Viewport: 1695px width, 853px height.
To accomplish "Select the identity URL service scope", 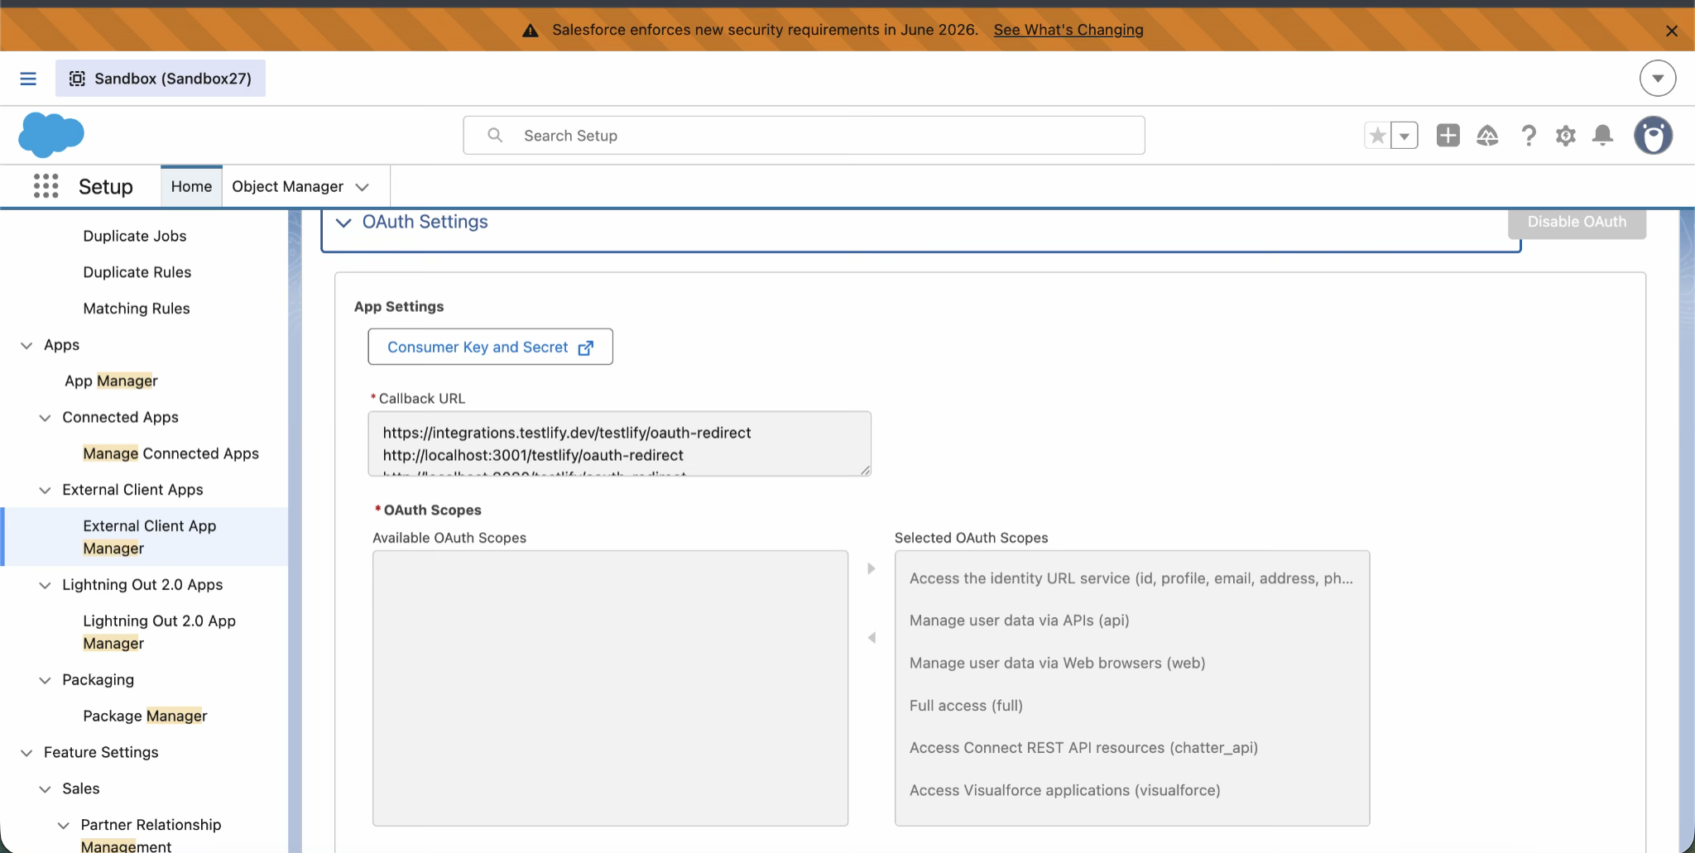I will [x=1131, y=578].
